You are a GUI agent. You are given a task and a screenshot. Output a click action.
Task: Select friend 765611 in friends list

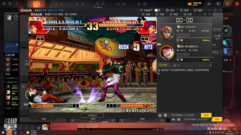(12, 92)
